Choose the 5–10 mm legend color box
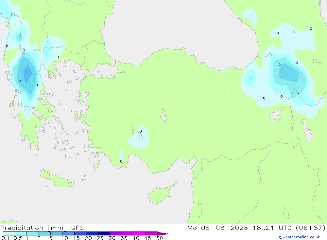The height and width of the screenshot is (240, 327). point(56,233)
